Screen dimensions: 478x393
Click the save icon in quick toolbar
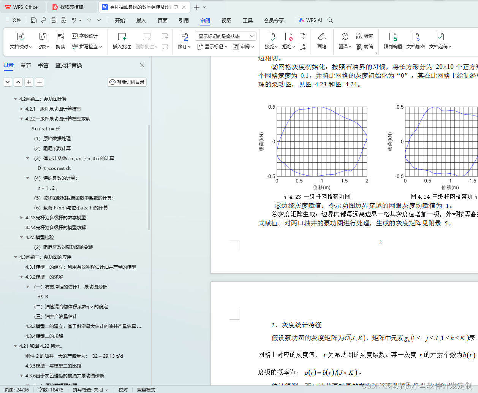coord(34,20)
